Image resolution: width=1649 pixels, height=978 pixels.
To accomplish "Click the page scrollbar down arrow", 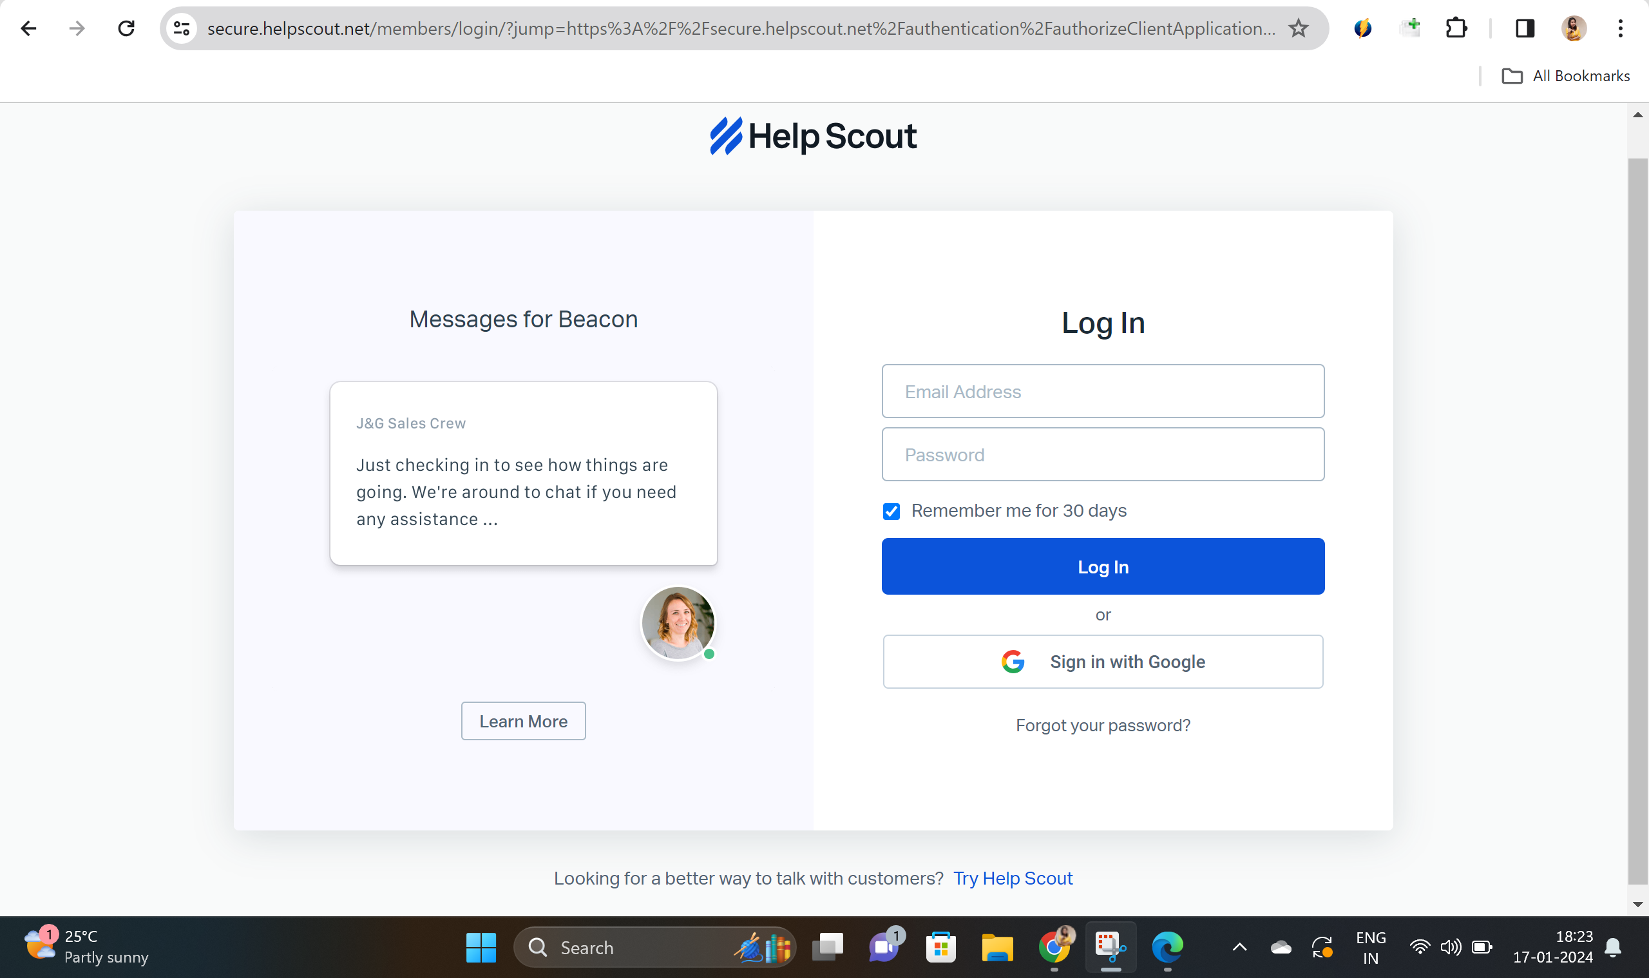I will 1637,904.
